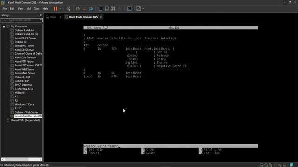The image size is (298, 167).
Task: Click the Unity mode toolbar icon
Action: pyautogui.click(x=120, y=9)
